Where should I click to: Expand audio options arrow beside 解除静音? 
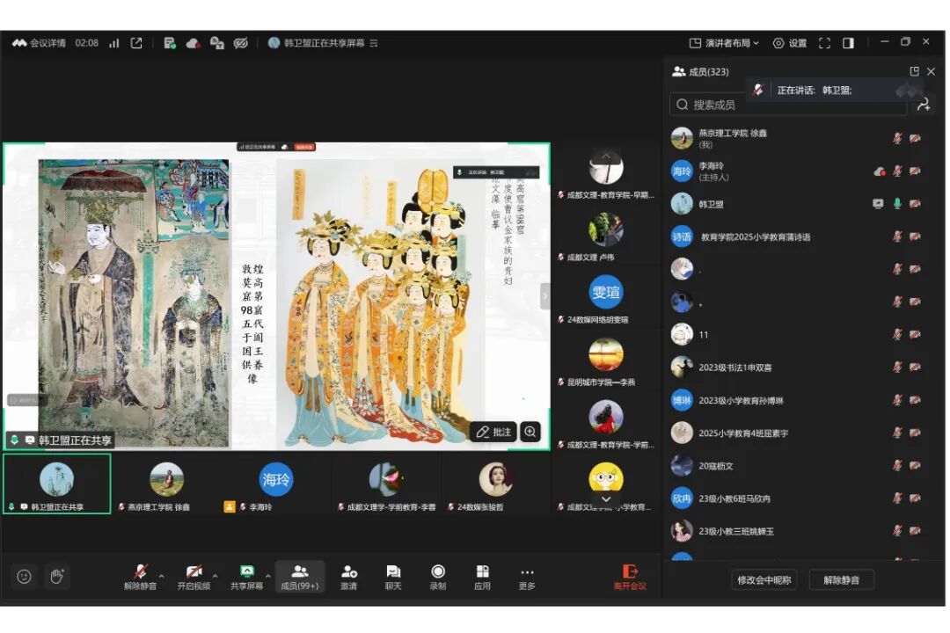click(162, 576)
